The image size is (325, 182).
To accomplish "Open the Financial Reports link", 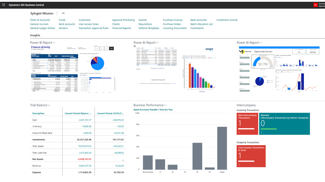I will [122, 28].
